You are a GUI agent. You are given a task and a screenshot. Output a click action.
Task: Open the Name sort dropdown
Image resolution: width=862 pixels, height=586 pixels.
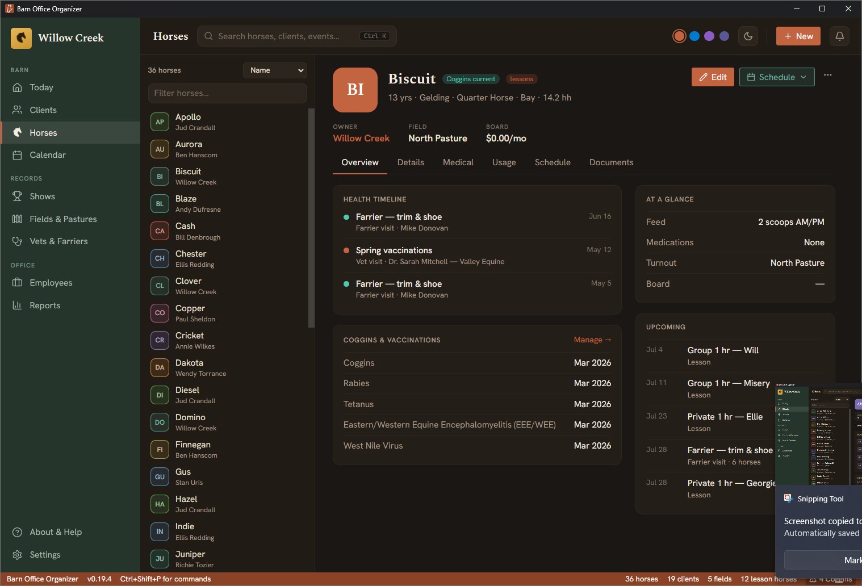tap(275, 70)
